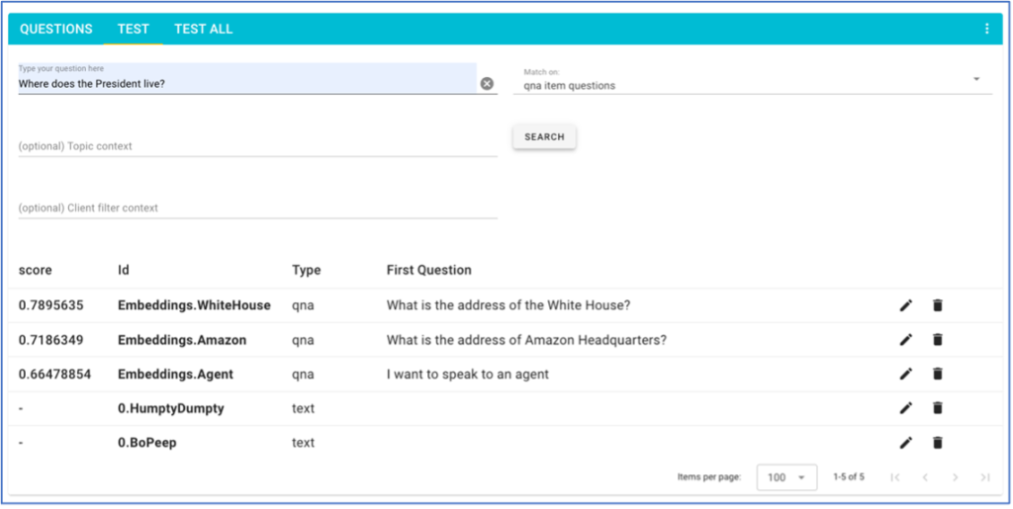Click the 1-5 of 5 pagination label
This screenshot has height=509, width=1013.
pyautogui.click(x=848, y=477)
